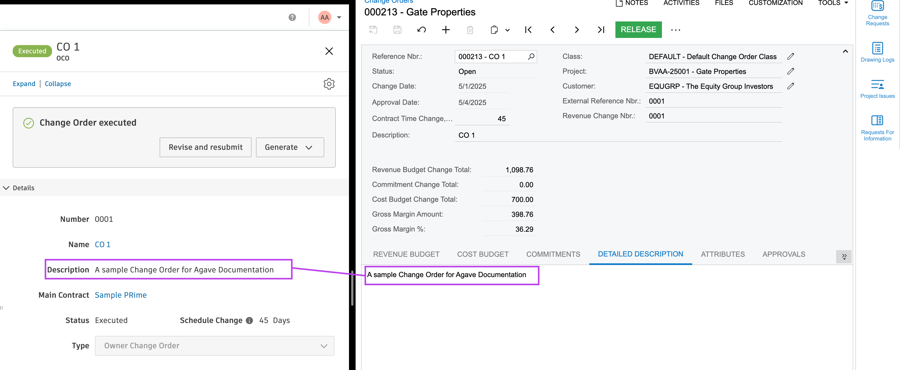This screenshot has width=900, height=370.
Task: Click the green Release button
Action: [638, 30]
